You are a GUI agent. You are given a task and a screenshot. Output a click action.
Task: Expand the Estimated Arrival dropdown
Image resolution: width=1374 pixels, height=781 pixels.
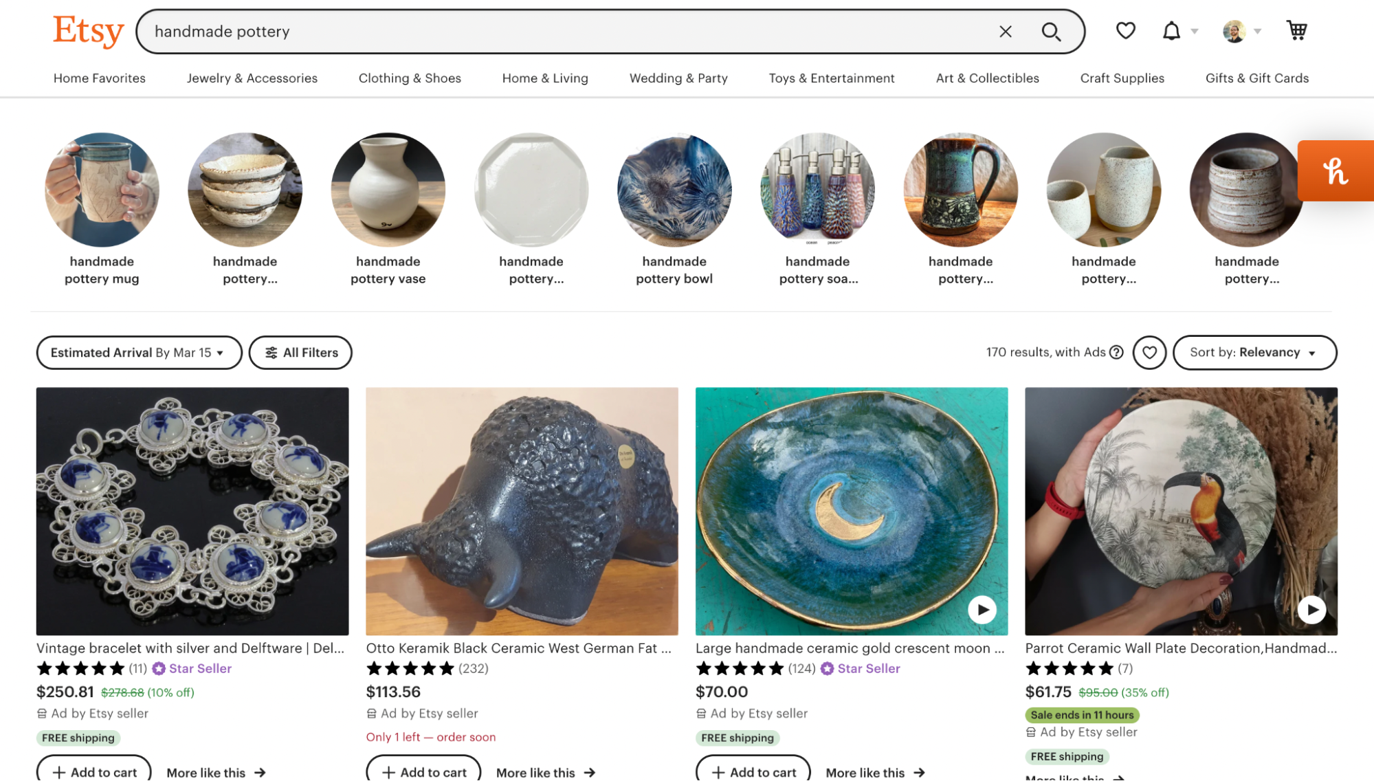tap(139, 353)
